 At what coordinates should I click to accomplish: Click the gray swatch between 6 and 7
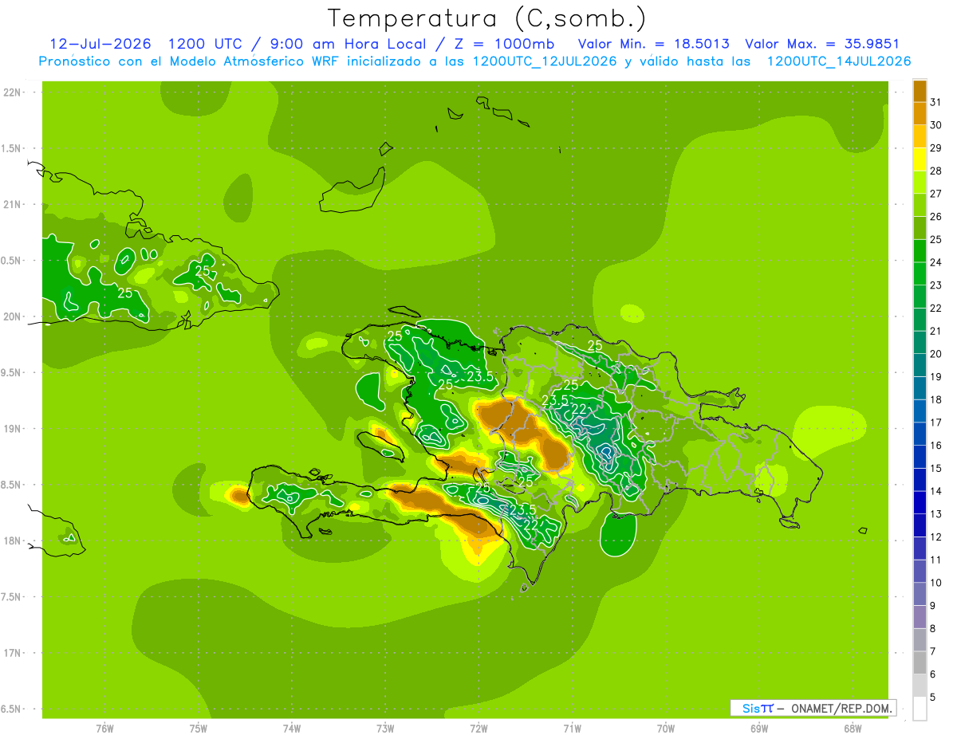[x=920, y=662]
